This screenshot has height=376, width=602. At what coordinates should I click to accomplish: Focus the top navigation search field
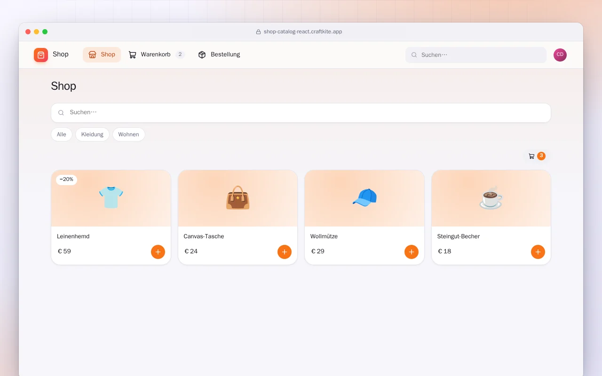476,55
